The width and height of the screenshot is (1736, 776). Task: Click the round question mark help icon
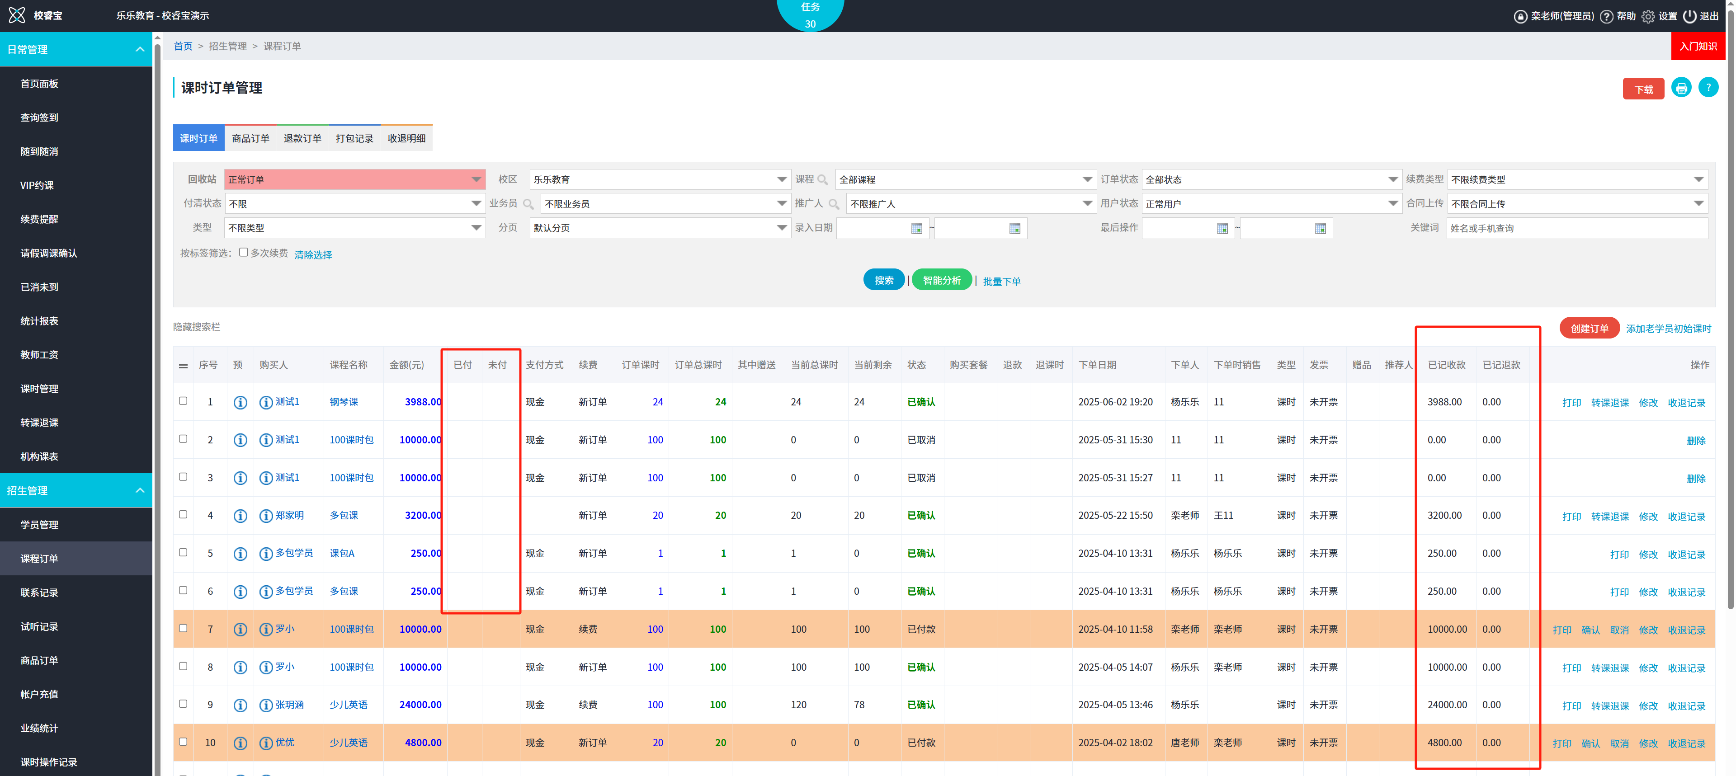(x=1708, y=88)
